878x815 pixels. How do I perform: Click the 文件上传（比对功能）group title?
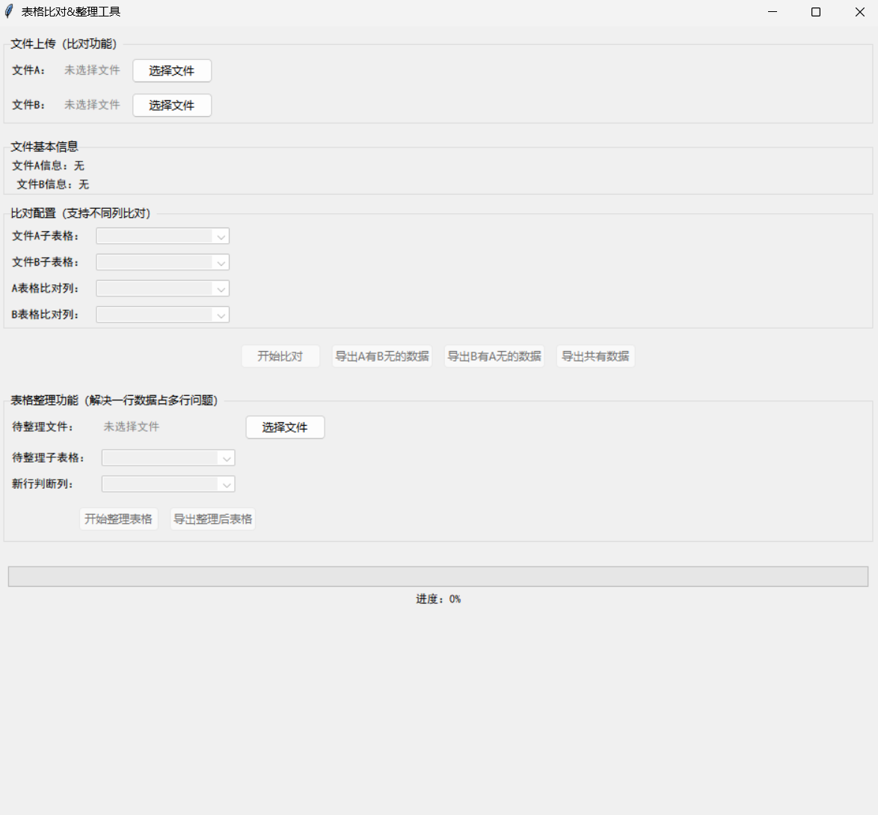click(64, 43)
